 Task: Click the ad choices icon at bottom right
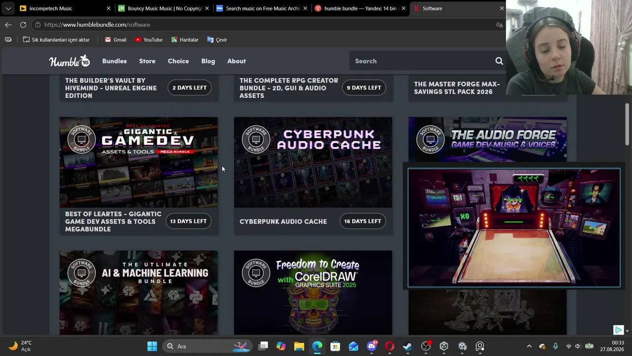click(x=618, y=330)
